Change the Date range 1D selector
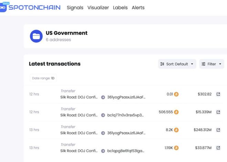 point(43,78)
